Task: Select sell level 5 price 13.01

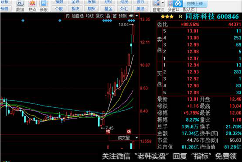Action: point(193,31)
